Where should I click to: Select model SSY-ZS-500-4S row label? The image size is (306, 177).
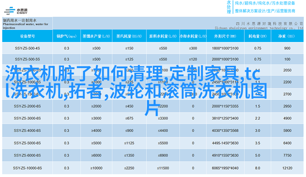pyautogui.click(x=27, y=48)
